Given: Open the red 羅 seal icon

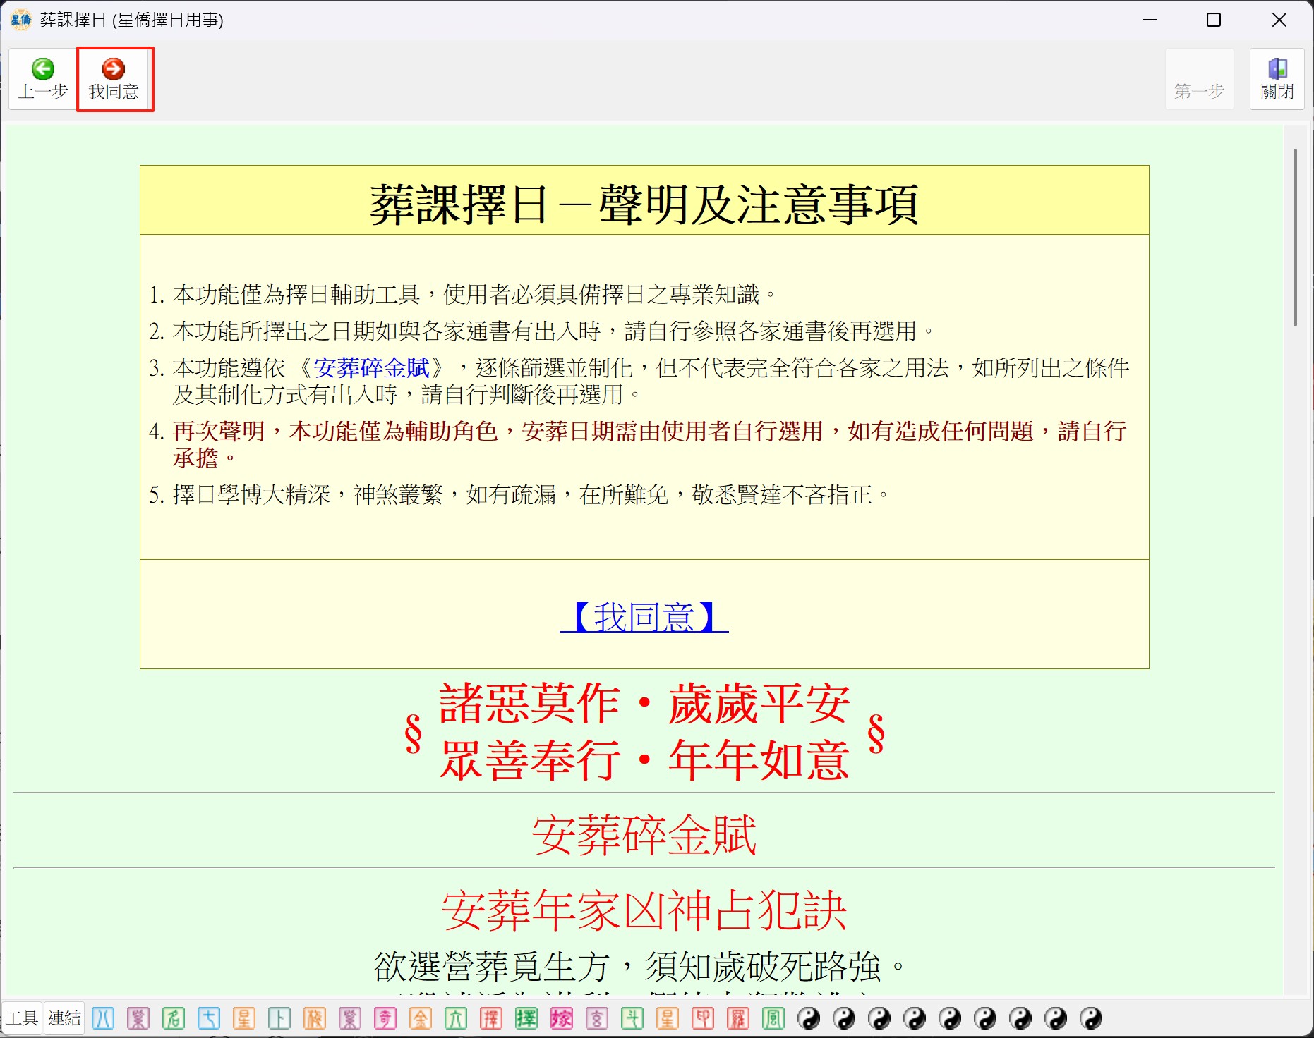Looking at the screenshot, I should point(738,1018).
